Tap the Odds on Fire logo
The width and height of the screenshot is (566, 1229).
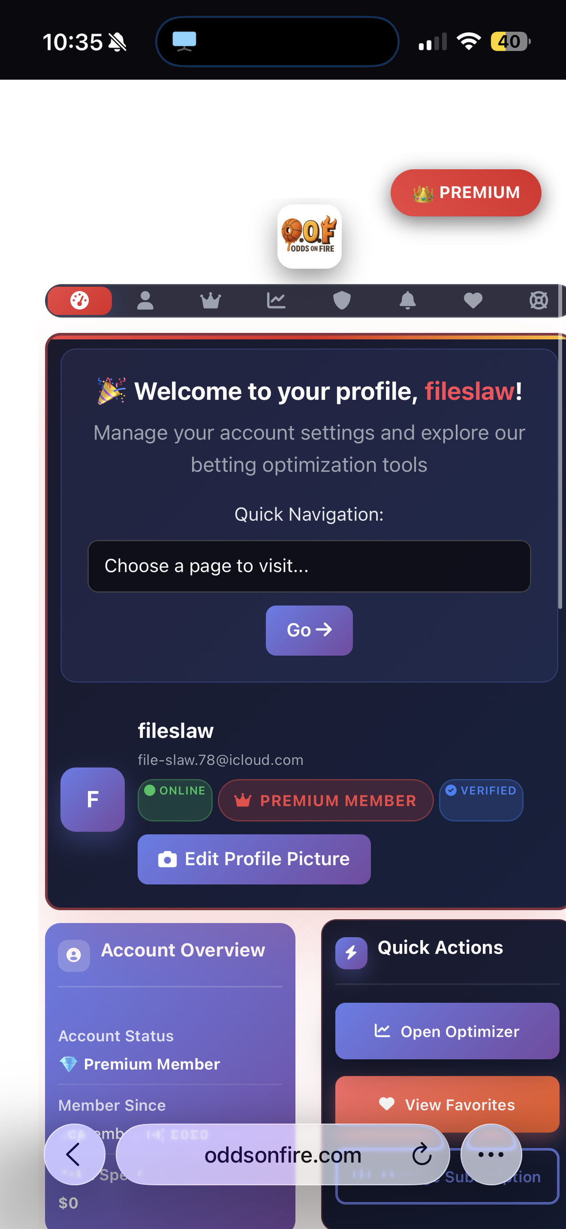[309, 236]
